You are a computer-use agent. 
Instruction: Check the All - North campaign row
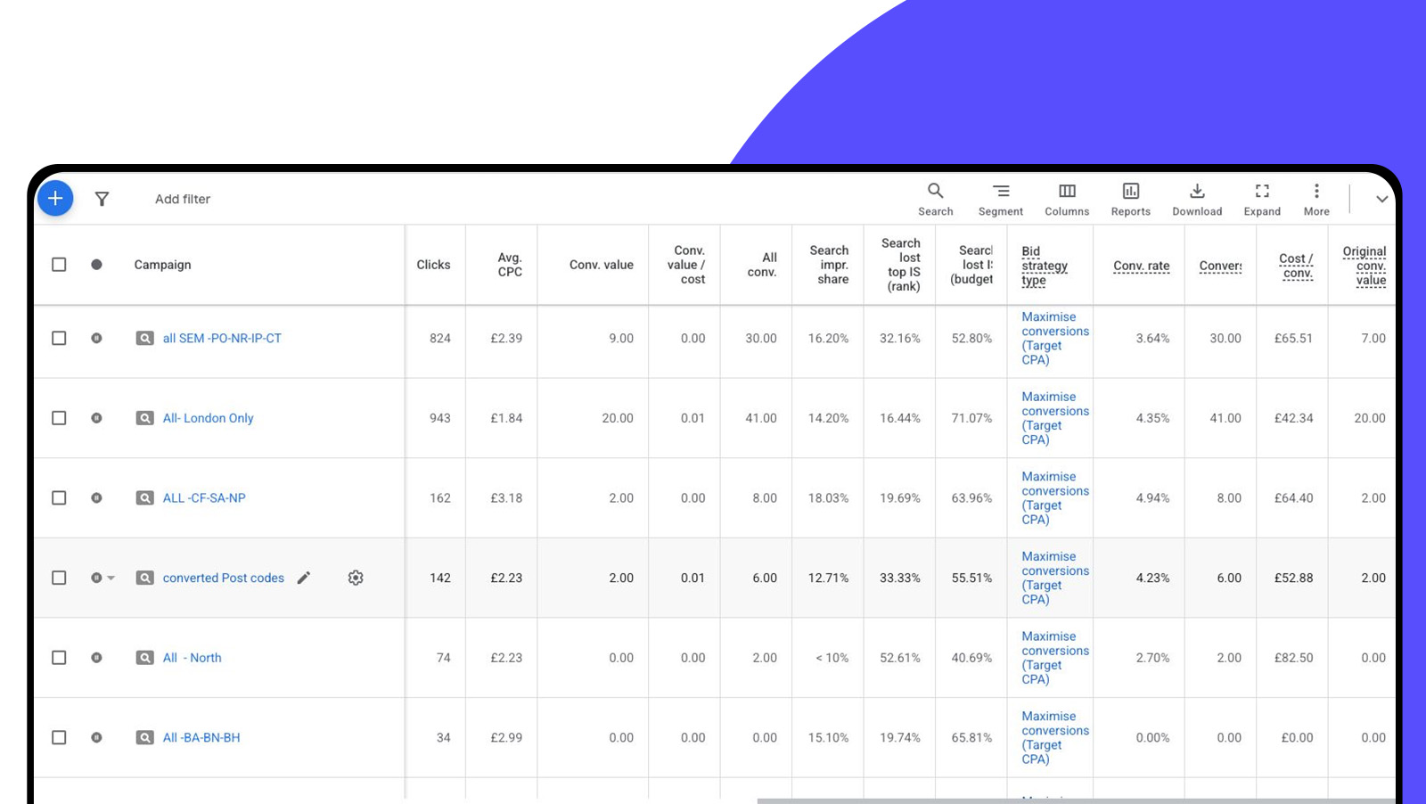[59, 658]
